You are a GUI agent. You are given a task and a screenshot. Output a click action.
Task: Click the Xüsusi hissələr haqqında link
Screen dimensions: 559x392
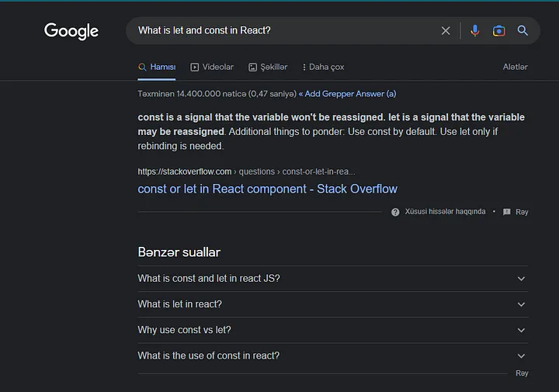click(445, 212)
